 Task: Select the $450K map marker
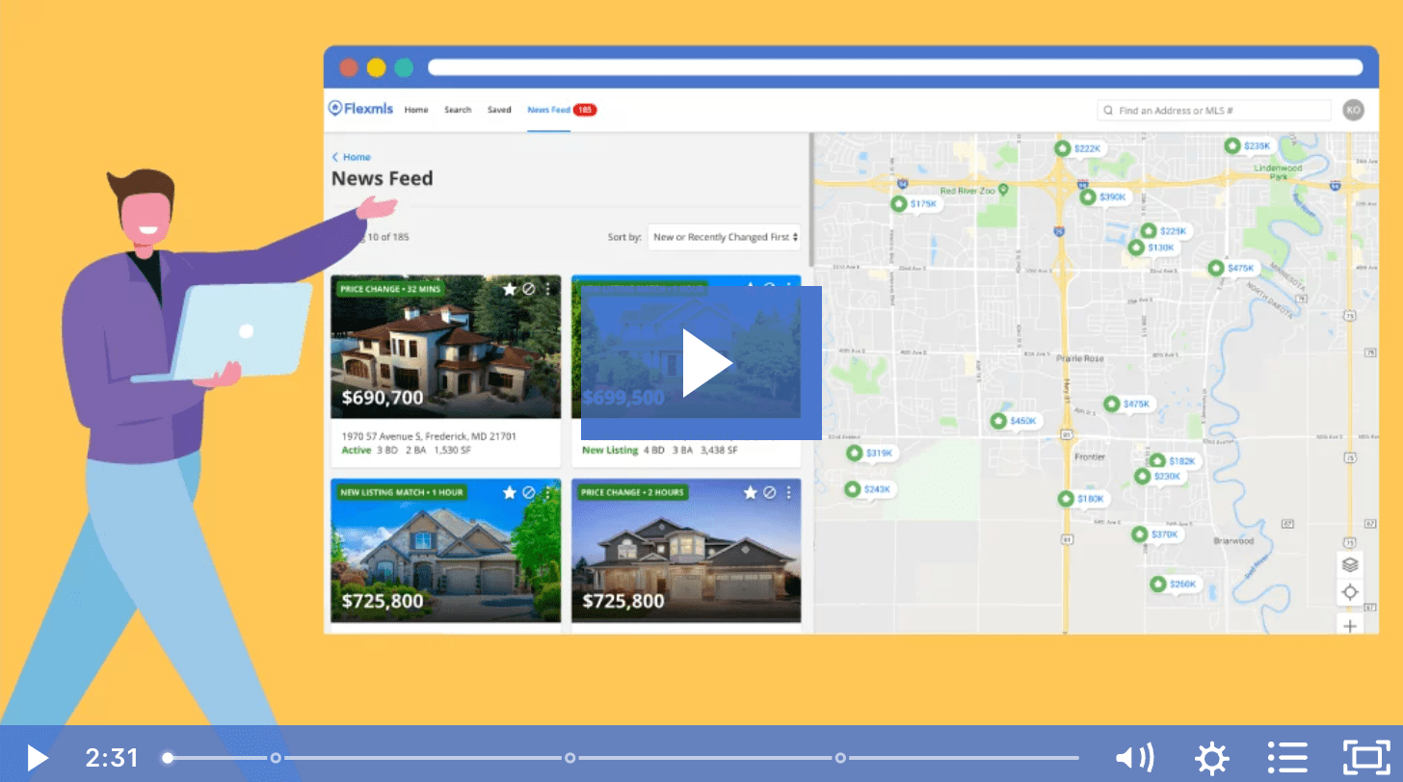[1015, 421]
